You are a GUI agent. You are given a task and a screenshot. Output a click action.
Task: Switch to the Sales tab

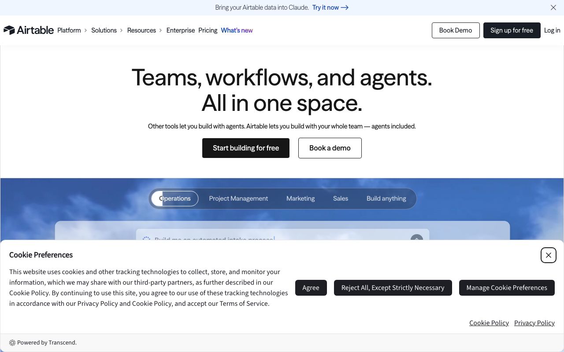point(341,198)
